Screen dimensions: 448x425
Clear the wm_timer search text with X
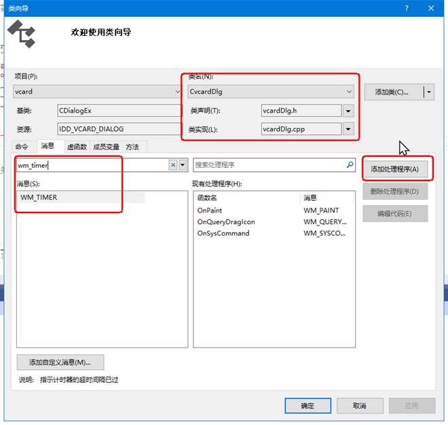point(173,165)
